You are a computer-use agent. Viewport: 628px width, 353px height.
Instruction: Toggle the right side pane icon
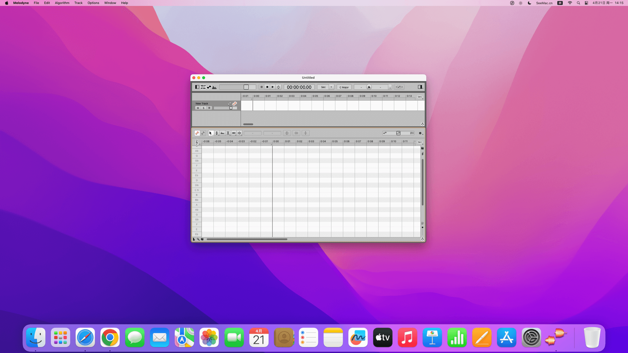coord(420,87)
